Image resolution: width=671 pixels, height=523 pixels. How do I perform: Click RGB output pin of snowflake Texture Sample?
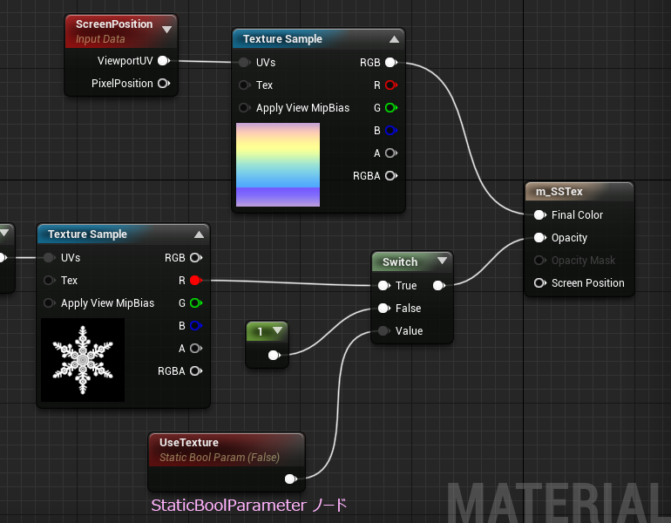coord(196,258)
